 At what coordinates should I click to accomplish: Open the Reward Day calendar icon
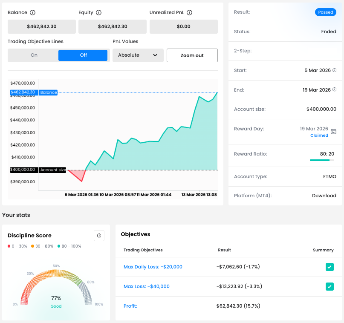(x=333, y=132)
